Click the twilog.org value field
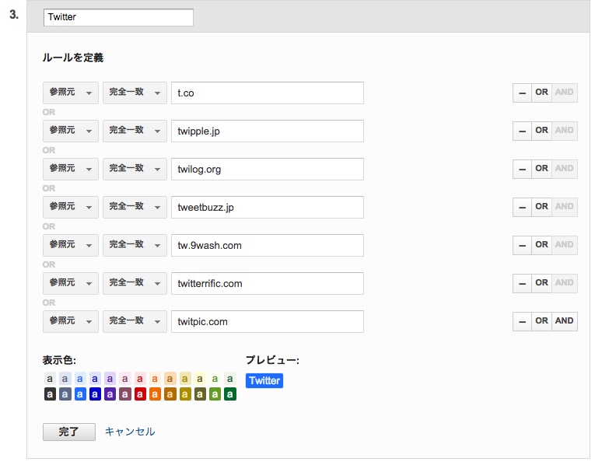The height and width of the screenshot is (462, 595). click(x=268, y=170)
